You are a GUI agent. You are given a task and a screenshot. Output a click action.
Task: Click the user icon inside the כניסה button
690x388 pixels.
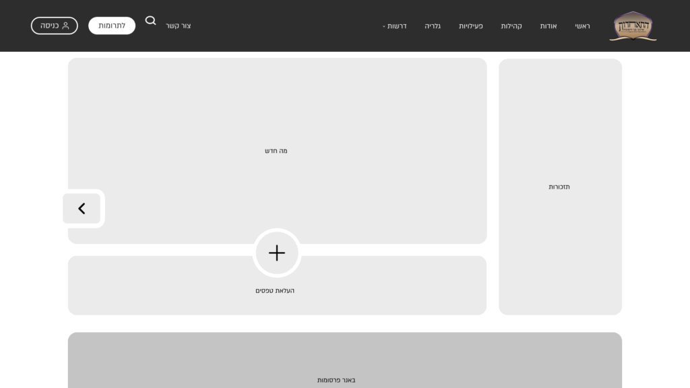(x=65, y=26)
